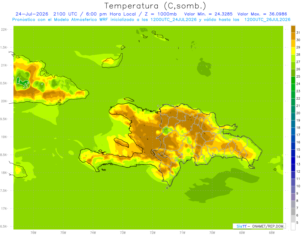Click the '21N' latitude axis label
Viewport: 305px width, 236px height.
(4, 65)
